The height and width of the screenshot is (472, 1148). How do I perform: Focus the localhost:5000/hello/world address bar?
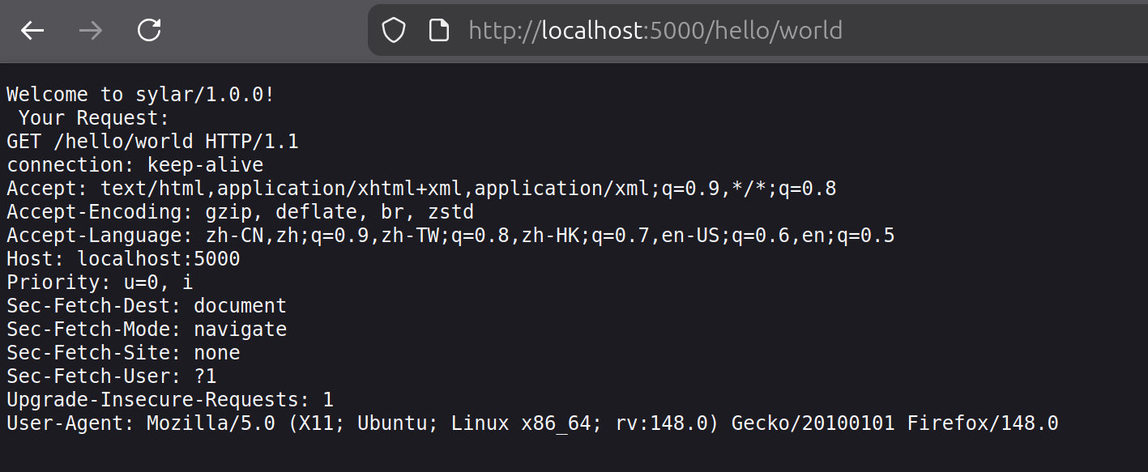click(656, 31)
